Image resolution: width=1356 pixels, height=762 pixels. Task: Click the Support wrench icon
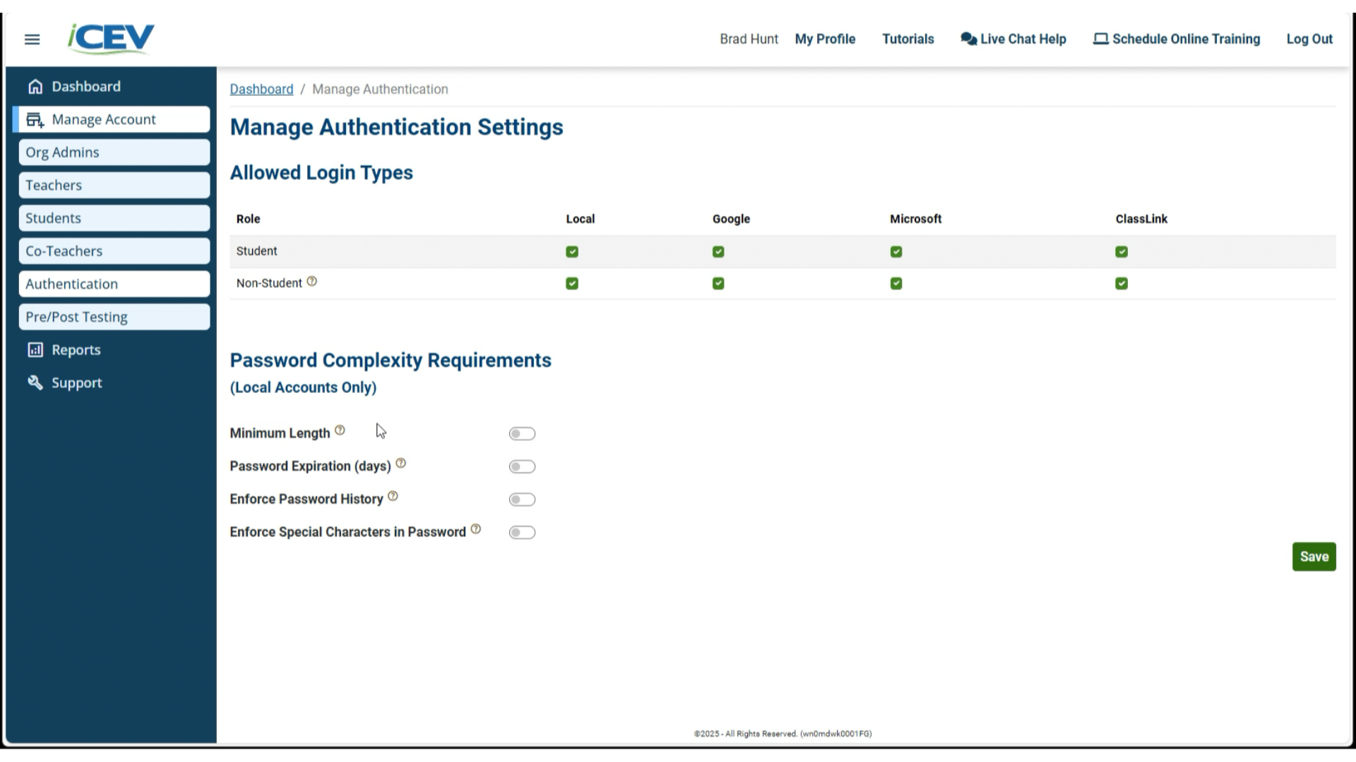coord(35,382)
